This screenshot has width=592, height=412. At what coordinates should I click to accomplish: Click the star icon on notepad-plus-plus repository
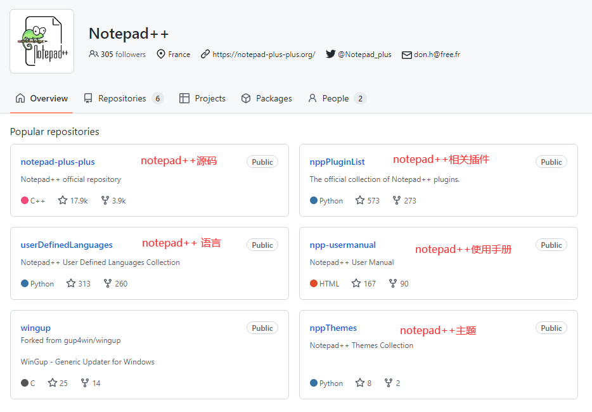pos(63,200)
